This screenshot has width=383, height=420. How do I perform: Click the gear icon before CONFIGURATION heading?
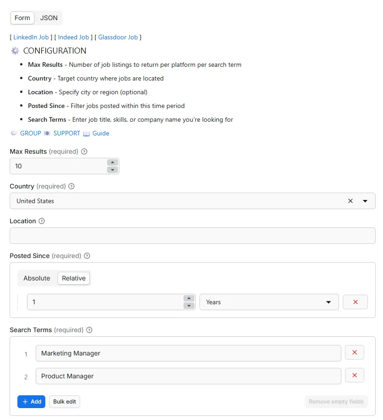15,51
